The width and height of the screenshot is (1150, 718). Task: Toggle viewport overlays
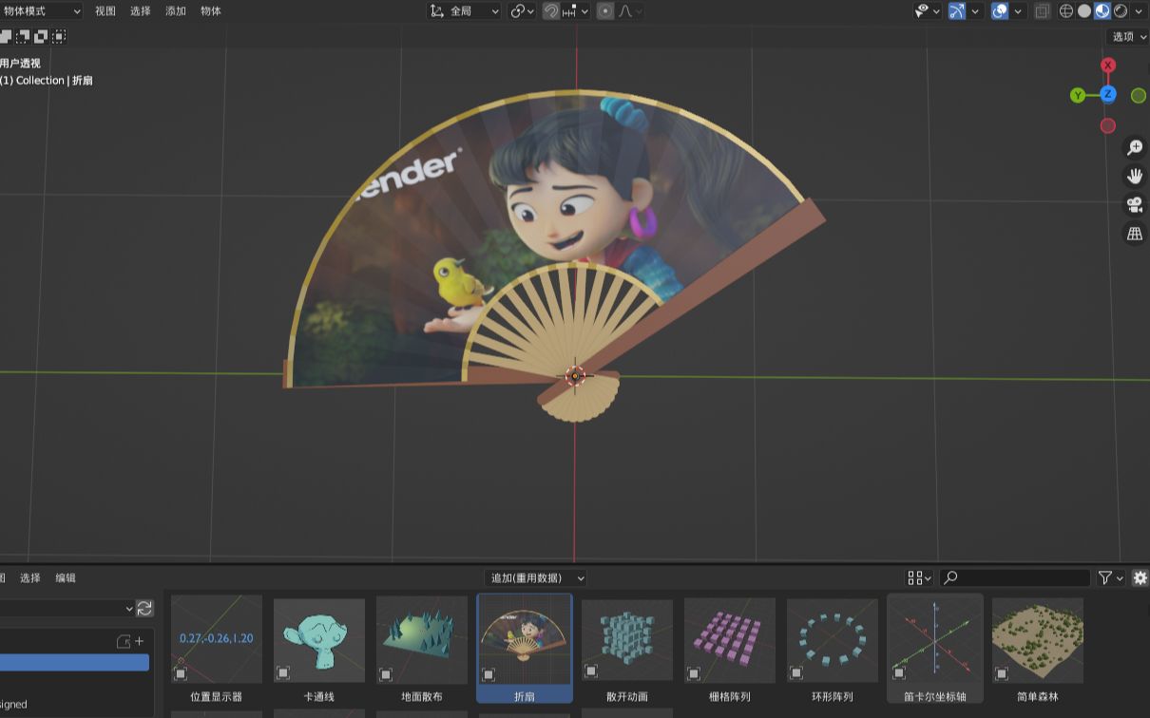(1000, 11)
